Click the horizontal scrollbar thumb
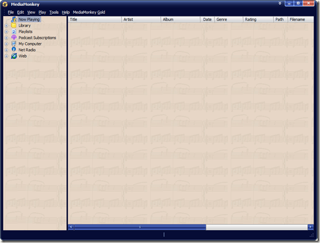The height and width of the screenshot is (243, 320). pos(140,227)
